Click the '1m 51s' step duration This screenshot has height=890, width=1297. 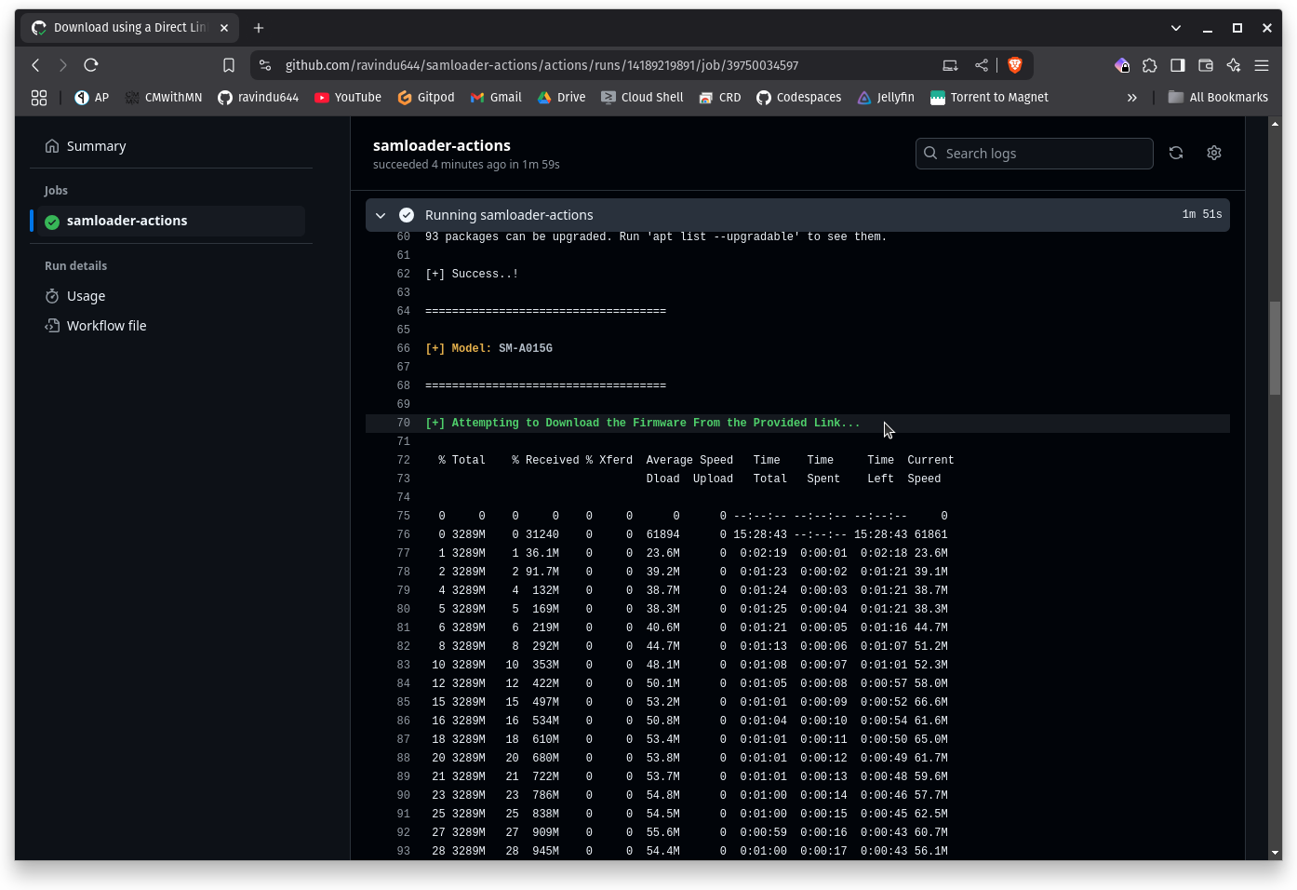point(1202,215)
